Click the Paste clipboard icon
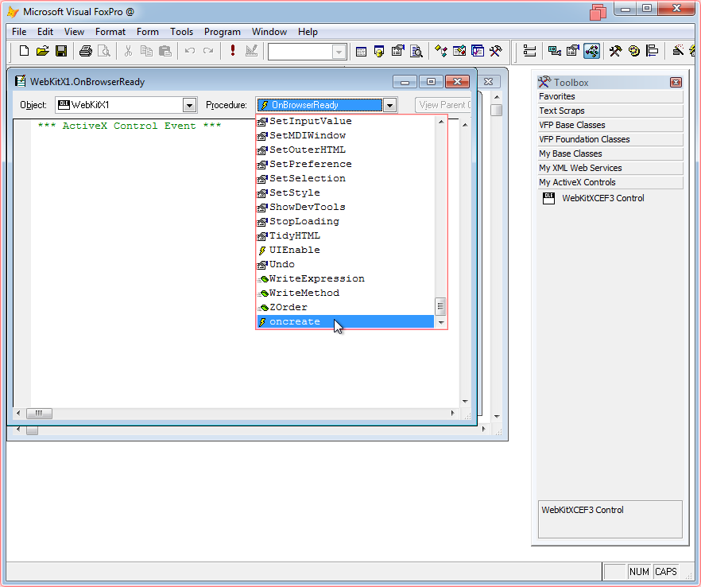 click(165, 51)
